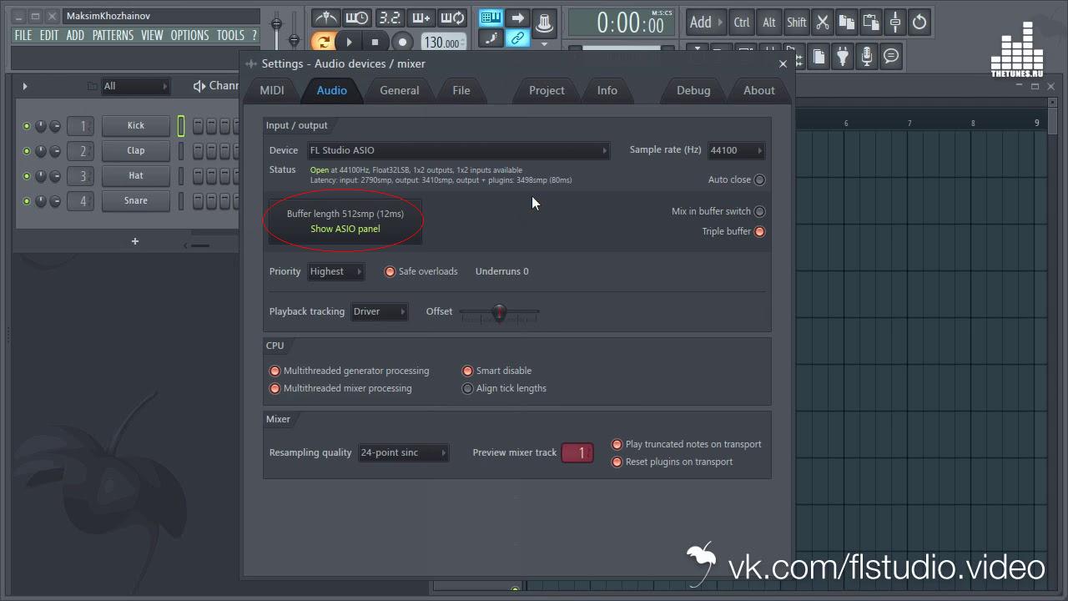Click the speech bubble icon in the toolbar
This screenshot has width=1068, height=601.
(x=891, y=57)
